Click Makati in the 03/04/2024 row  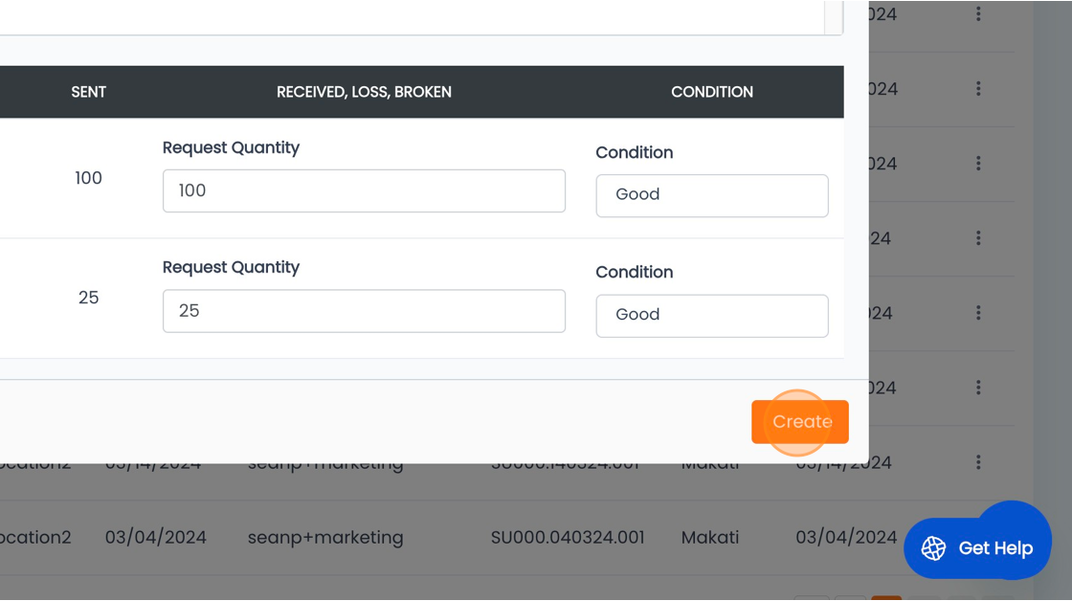(x=709, y=538)
